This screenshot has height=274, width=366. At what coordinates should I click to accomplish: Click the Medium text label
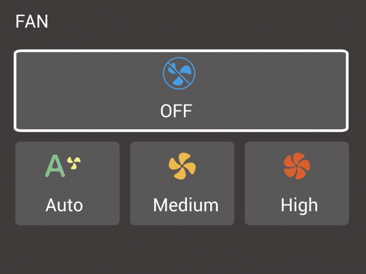185,205
